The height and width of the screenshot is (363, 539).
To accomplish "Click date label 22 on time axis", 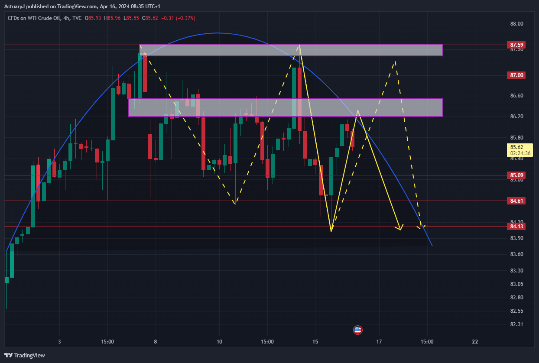I will pyautogui.click(x=475, y=342).
